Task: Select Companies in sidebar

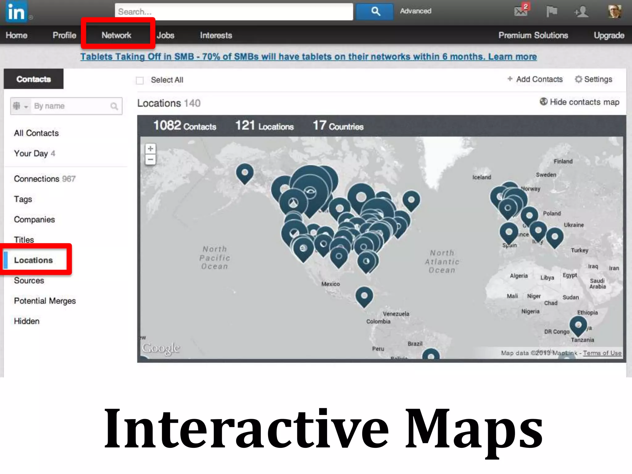Action: tap(34, 219)
